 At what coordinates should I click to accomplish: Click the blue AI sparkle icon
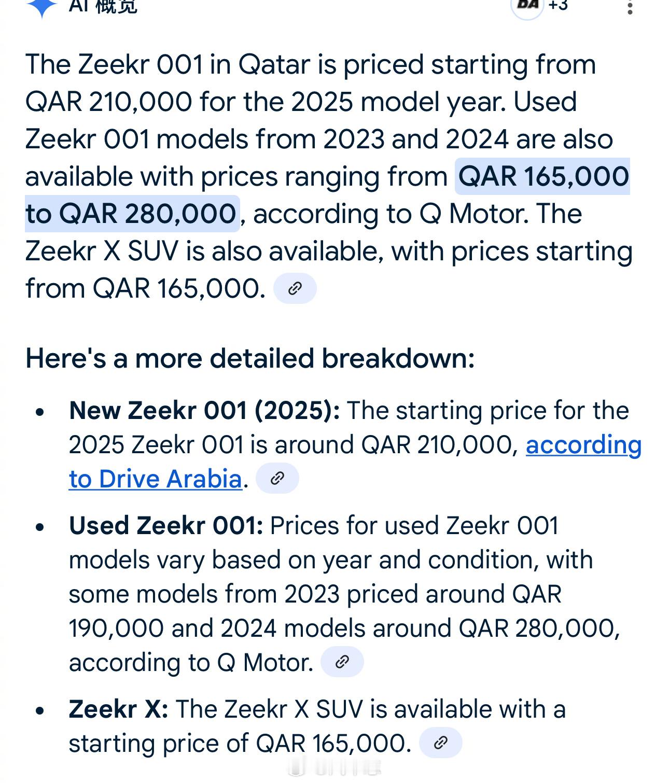(x=41, y=5)
